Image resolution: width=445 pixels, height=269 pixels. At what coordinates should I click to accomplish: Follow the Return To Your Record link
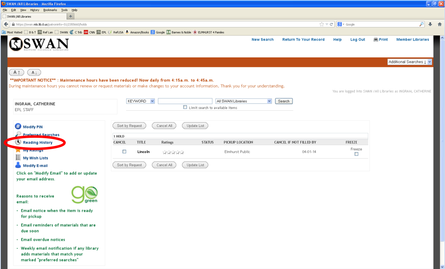coord(303,40)
